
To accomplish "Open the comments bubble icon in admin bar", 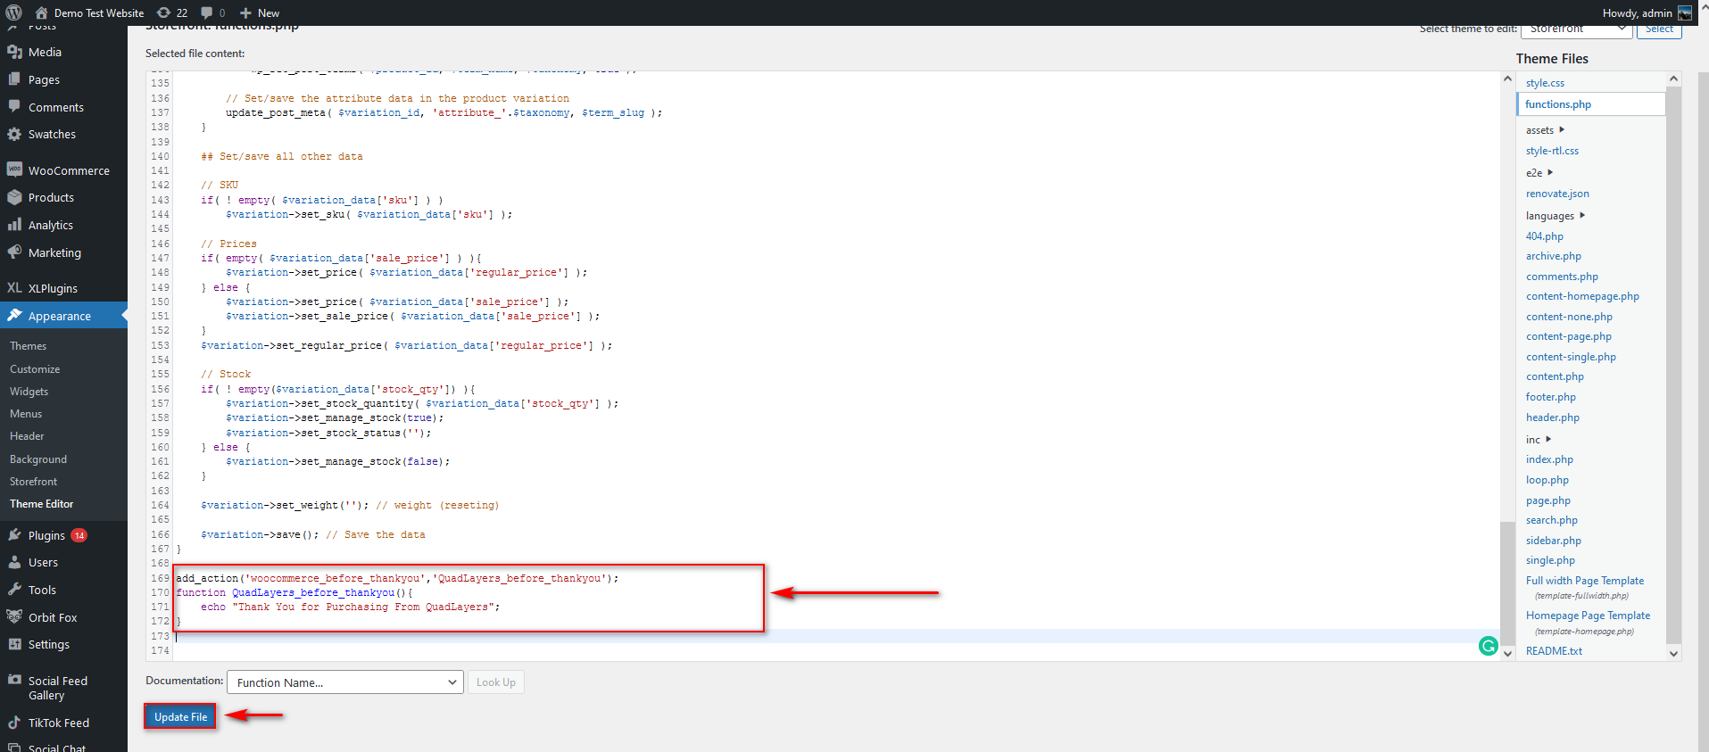I will [x=207, y=12].
